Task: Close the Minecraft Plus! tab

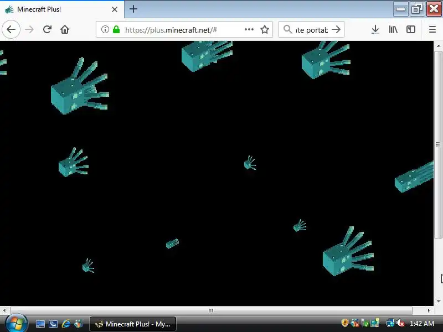Action: click(x=115, y=9)
